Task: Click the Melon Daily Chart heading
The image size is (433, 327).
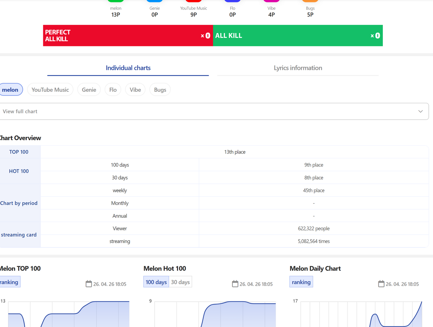Action: 315,269
